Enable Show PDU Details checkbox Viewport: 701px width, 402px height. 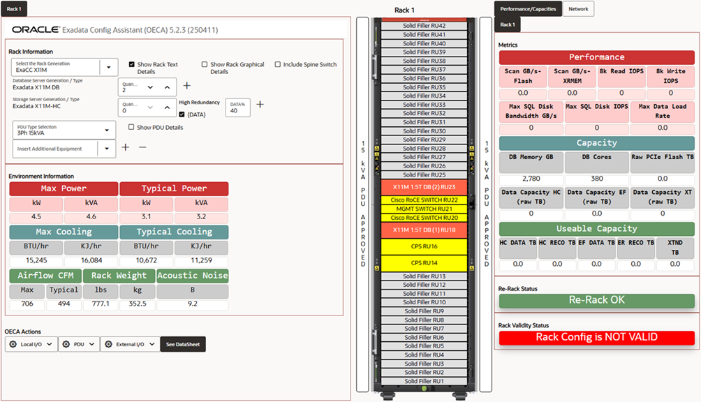point(131,127)
